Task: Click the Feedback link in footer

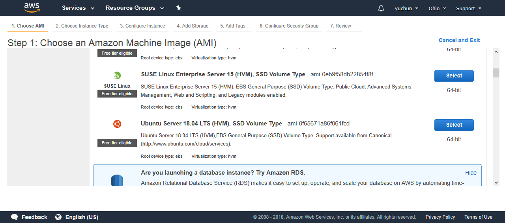Action: pyautogui.click(x=34, y=217)
